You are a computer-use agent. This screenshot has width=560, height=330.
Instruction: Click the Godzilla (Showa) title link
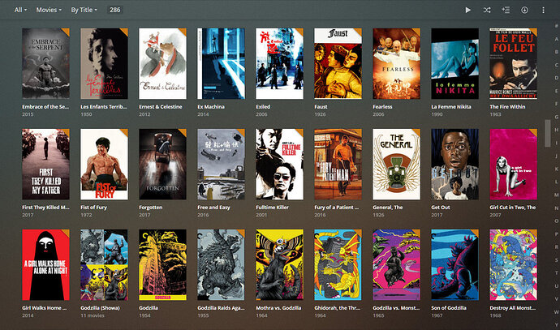pos(100,308)
